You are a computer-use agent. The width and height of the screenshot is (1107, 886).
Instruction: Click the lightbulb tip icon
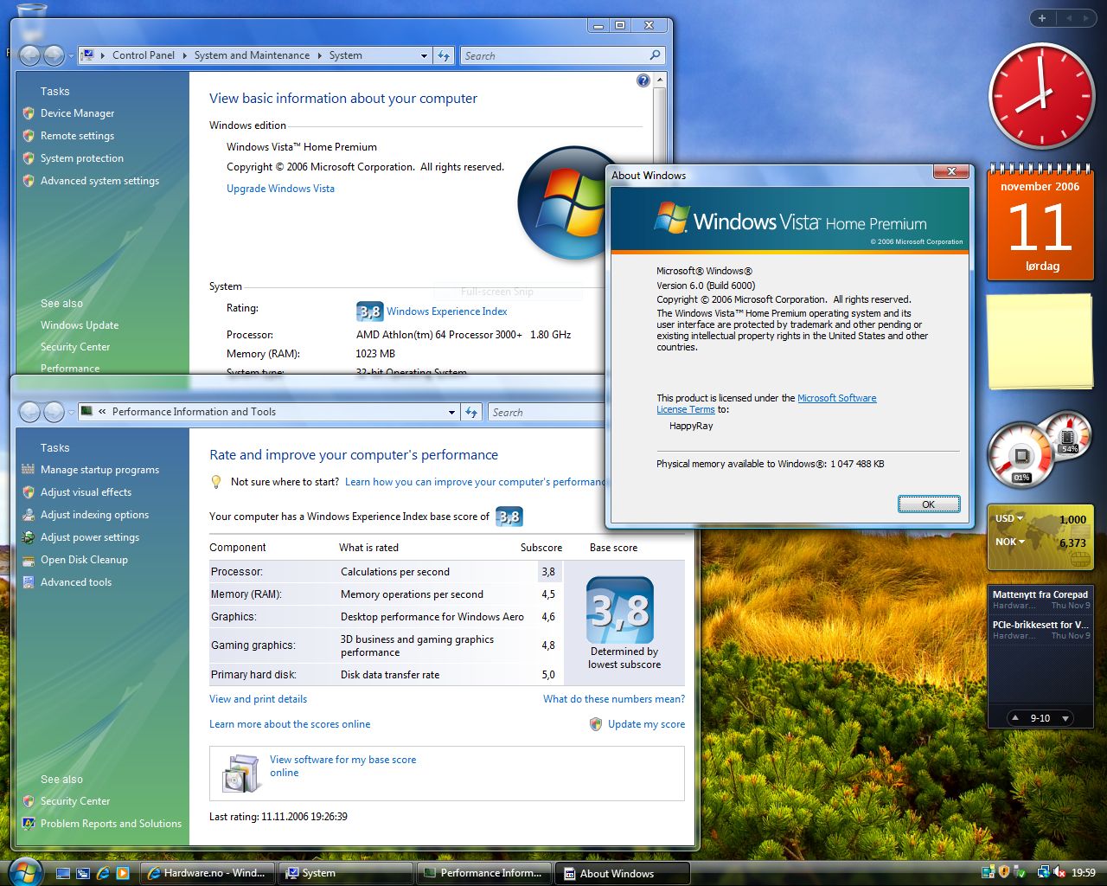216,482
